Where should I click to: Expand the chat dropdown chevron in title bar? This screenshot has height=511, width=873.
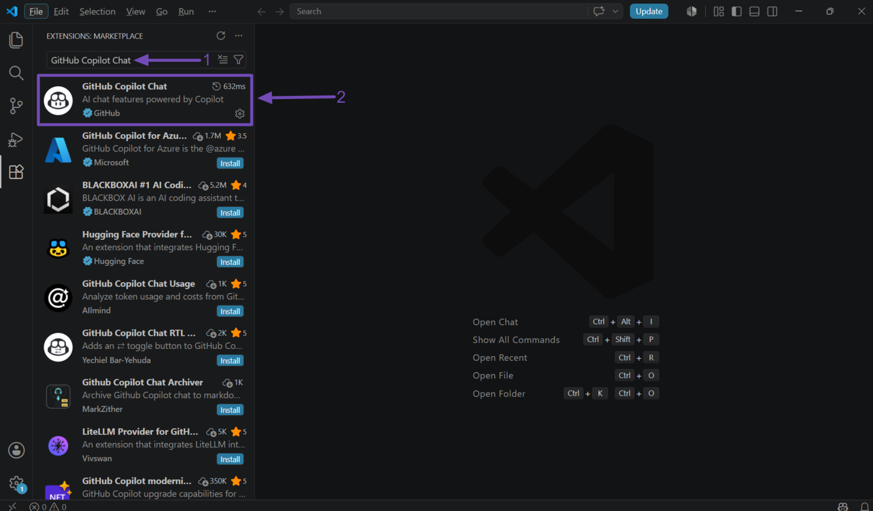(616, 12)
